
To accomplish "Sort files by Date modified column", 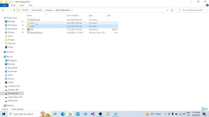I will (77, 16).
